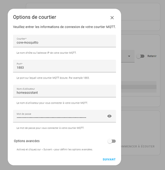165x170 pixels.
Task: Click SUIVANT to continue
Action: tap(109, 159)
